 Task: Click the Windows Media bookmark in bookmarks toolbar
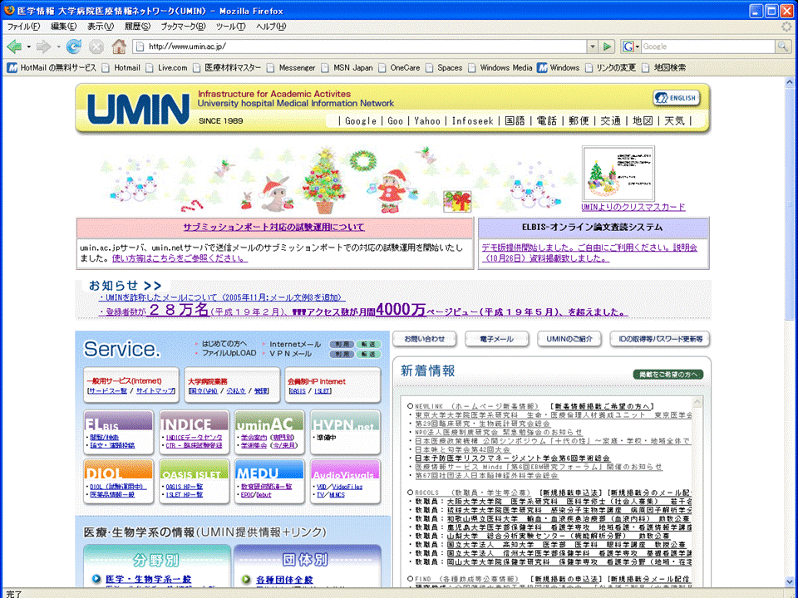tap(505, 67)
